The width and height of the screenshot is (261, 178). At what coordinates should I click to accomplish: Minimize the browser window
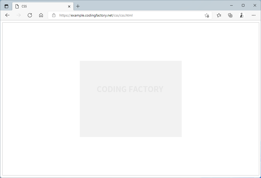pyautogui.click(x=231, y=6)
